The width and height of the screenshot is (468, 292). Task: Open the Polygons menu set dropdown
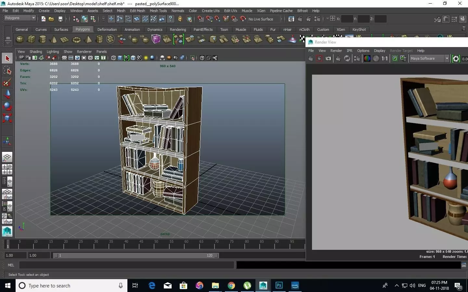19,18
